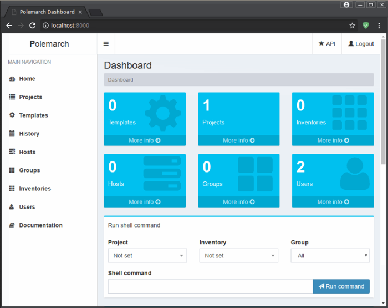Click the Templates gear icon in sidebar

12,115
